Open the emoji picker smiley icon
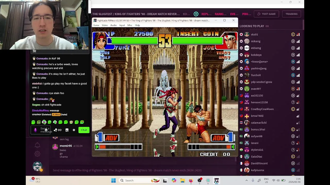The height and width of the screenshot is (185, 330). [x=46, y=130]
